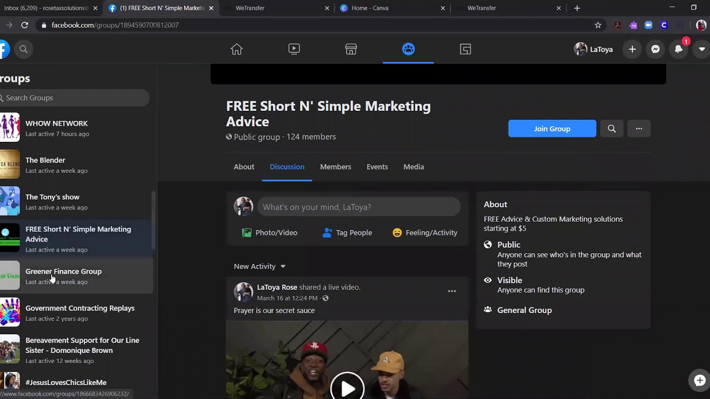
Task: Open The Blender group
Action: [x=76, y=165]
